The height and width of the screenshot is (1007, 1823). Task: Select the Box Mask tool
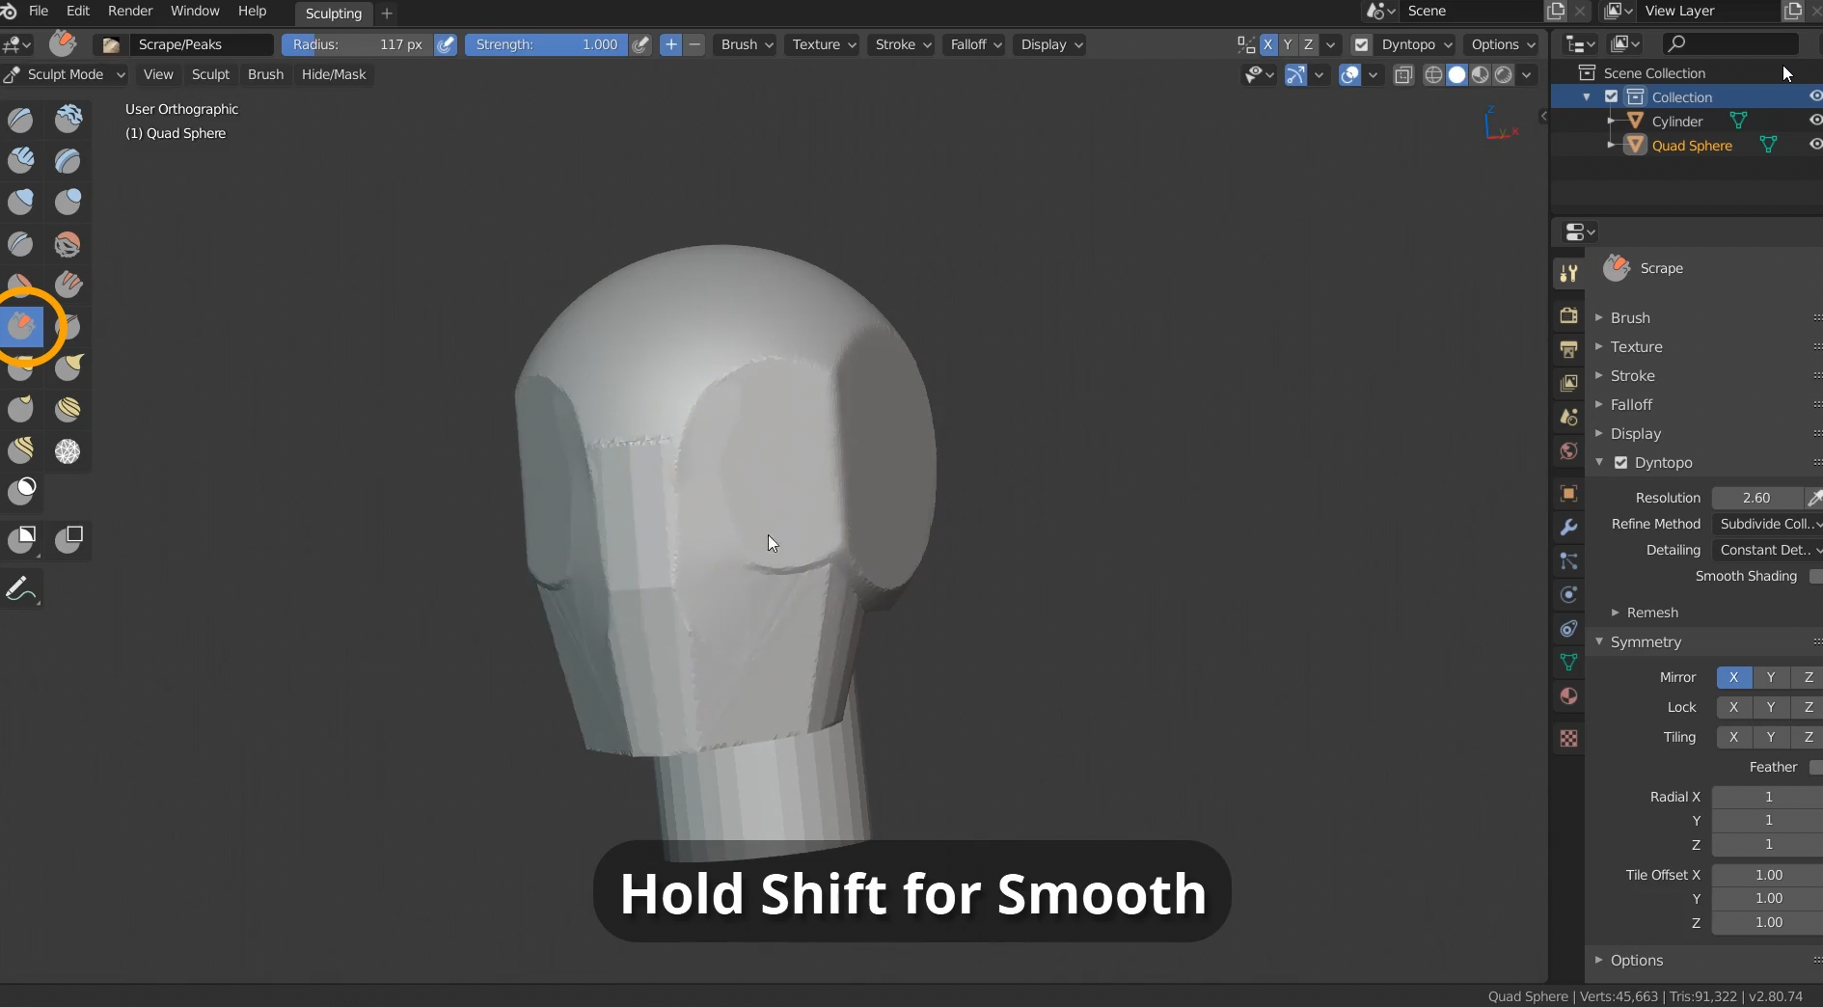[20, 539]
